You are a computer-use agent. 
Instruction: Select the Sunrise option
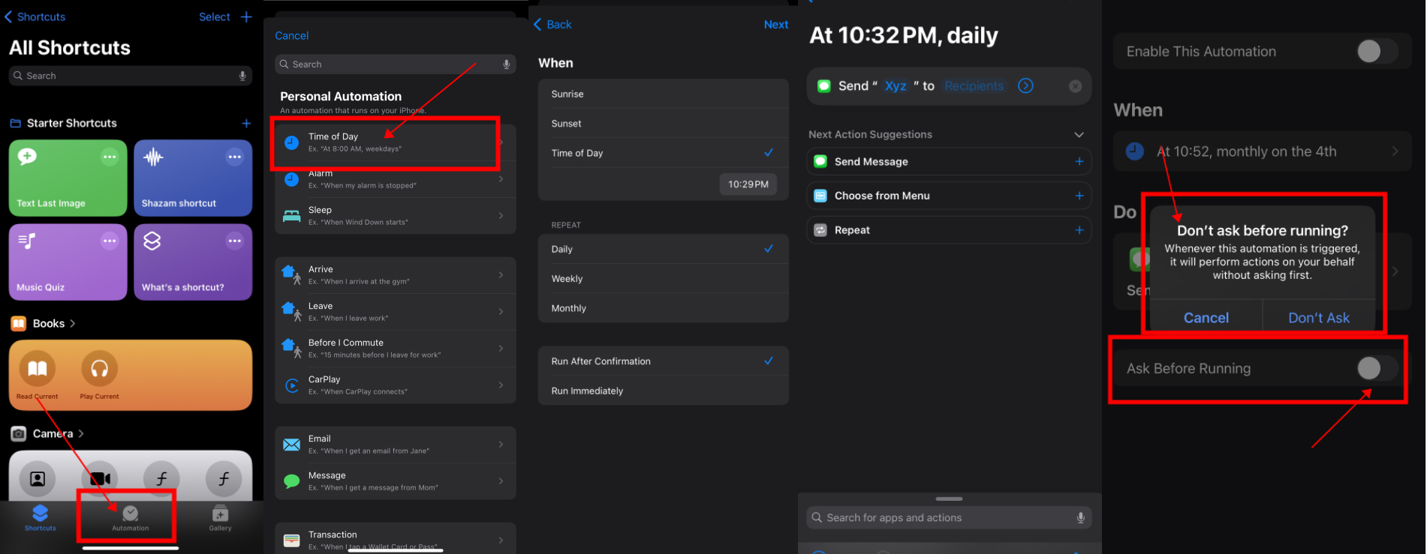click(664, 94)
